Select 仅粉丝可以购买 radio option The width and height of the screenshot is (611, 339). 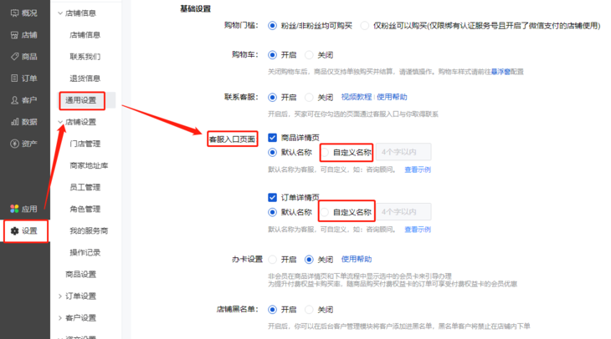pos(364,26)
